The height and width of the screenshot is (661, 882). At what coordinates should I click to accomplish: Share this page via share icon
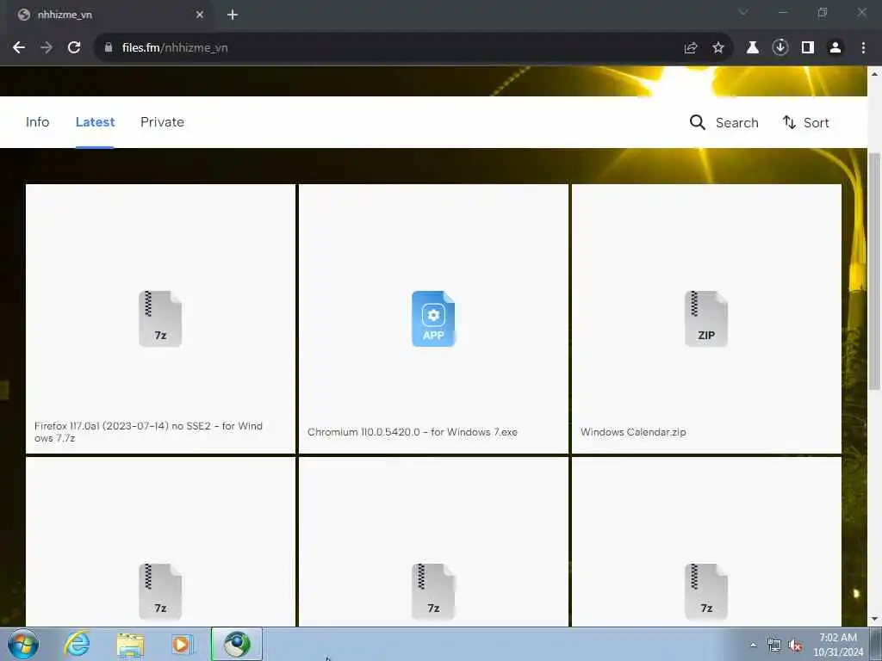(x=691, y=48)
